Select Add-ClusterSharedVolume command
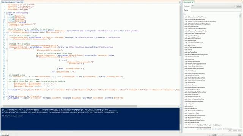The width and height of the screenshot is (243, 136). [x=193, y=97]
